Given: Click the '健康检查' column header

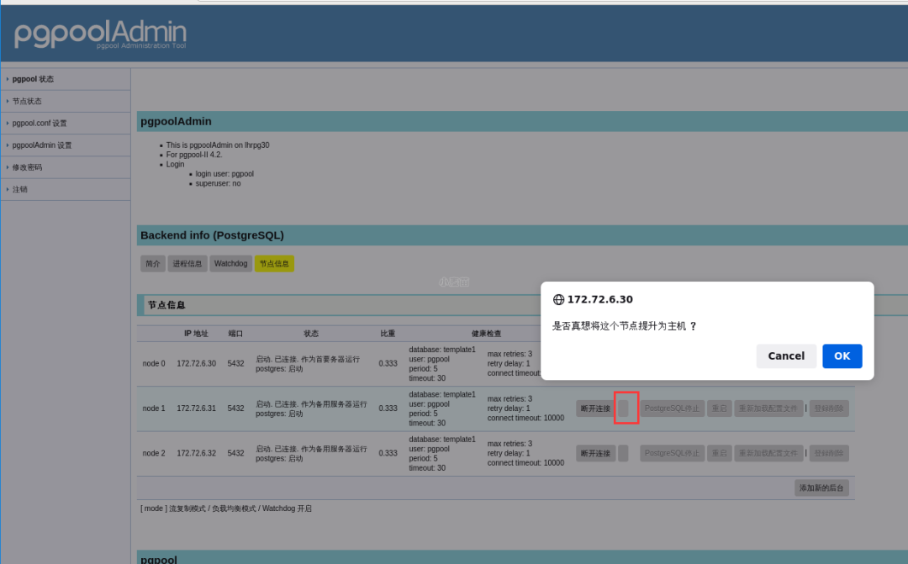Looking at the screenshot, I should coord(486,334).
